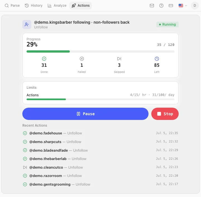Click the white square icon in Stop
Image resolution: width=201 pixels, height=197 pixels.
159,114
